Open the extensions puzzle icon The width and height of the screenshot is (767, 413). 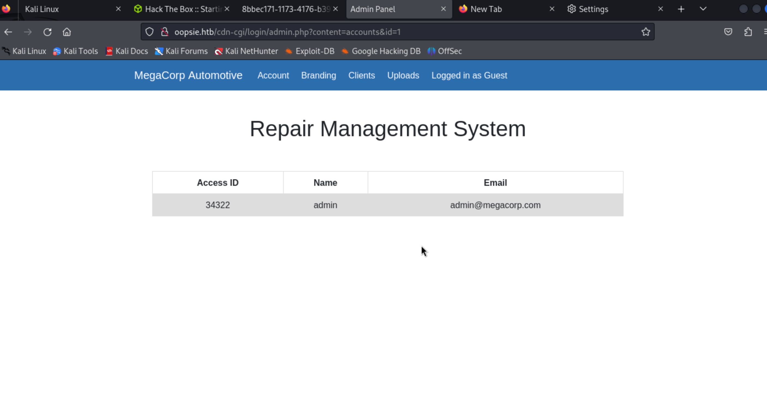pos(748,32)
